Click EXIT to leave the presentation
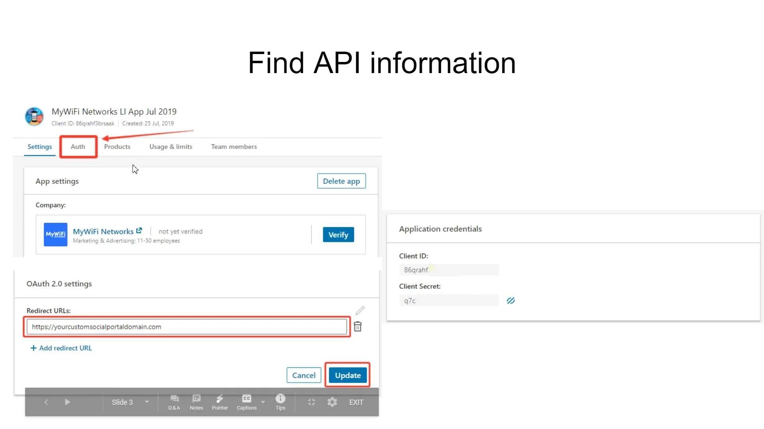 pos(356,402)
